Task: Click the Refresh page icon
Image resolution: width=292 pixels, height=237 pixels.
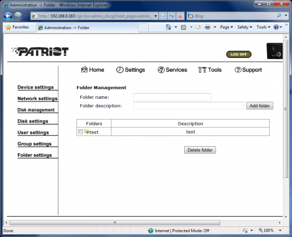Action: [x=163, y=16]
